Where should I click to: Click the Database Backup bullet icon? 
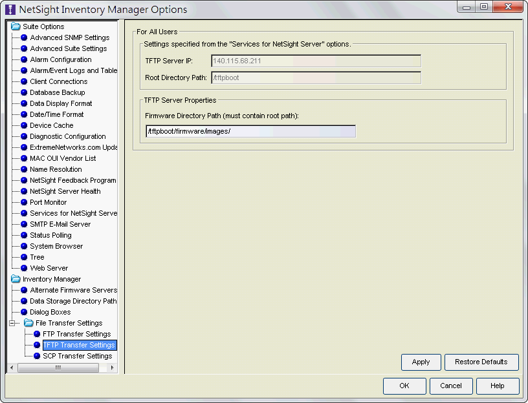point(24,92)
